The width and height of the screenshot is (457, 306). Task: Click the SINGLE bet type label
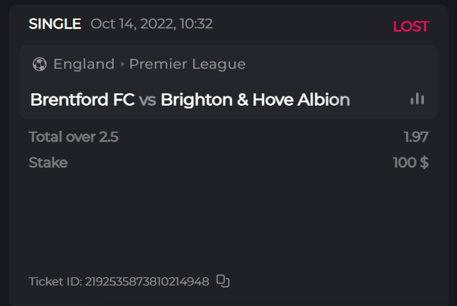point(55,24)
